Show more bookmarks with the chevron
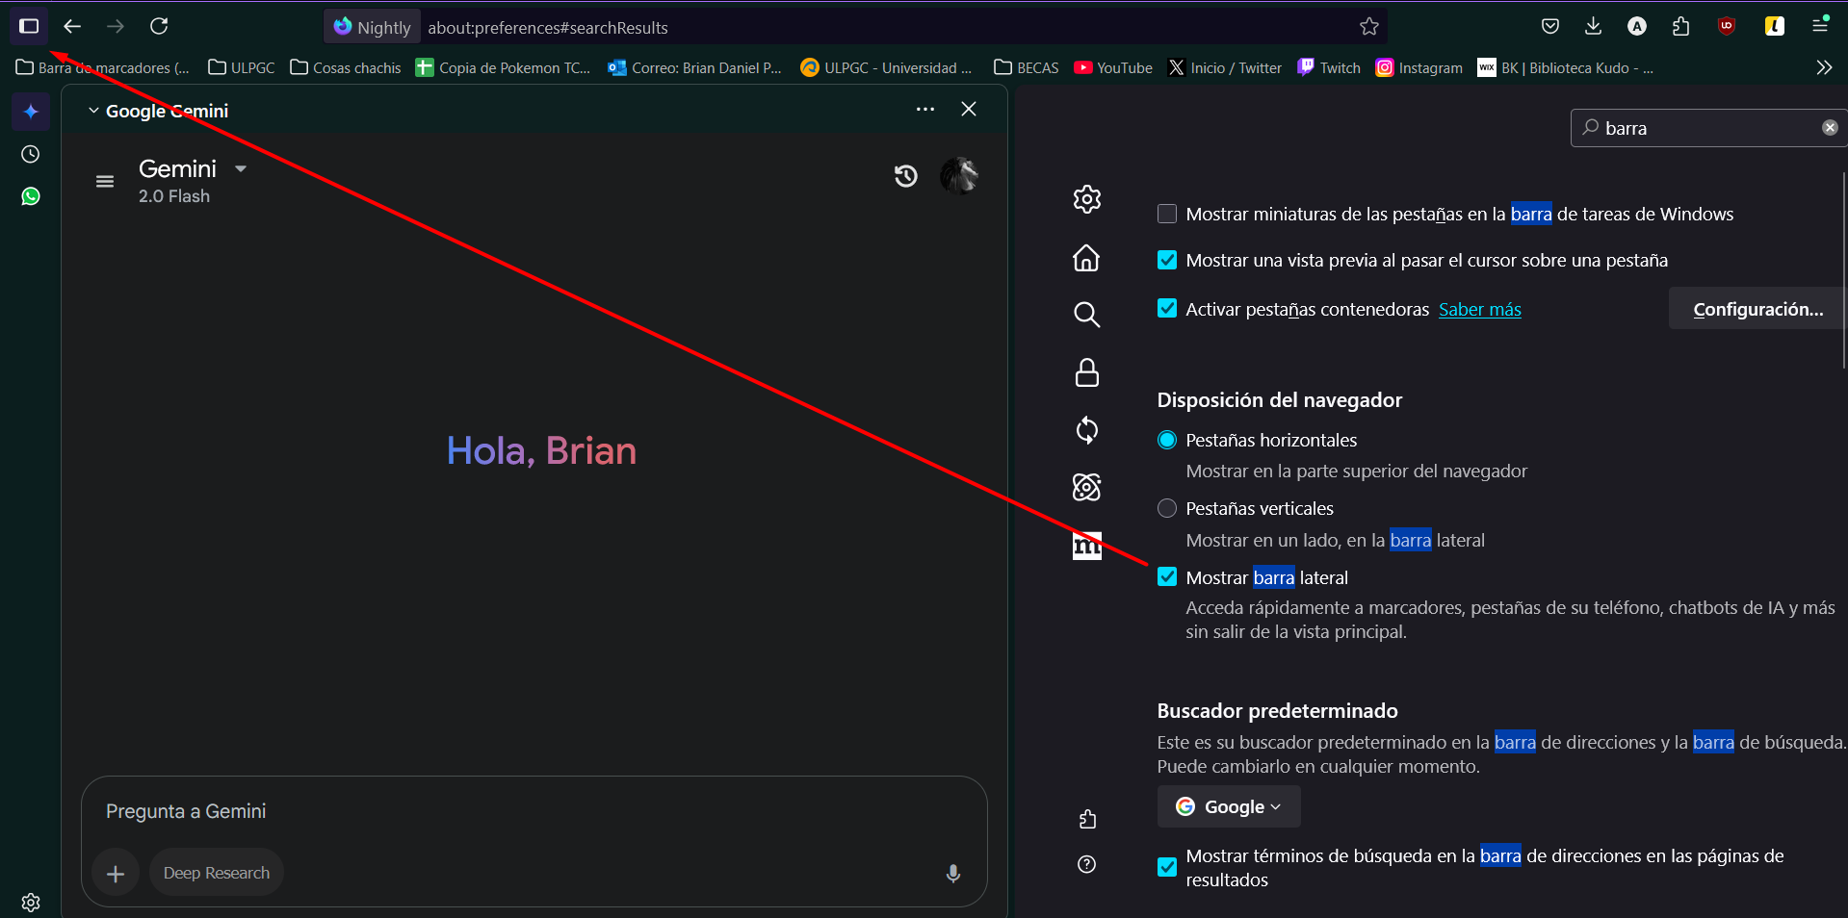The width and height of the screenshot is (1848, 918). (1824, 67)
